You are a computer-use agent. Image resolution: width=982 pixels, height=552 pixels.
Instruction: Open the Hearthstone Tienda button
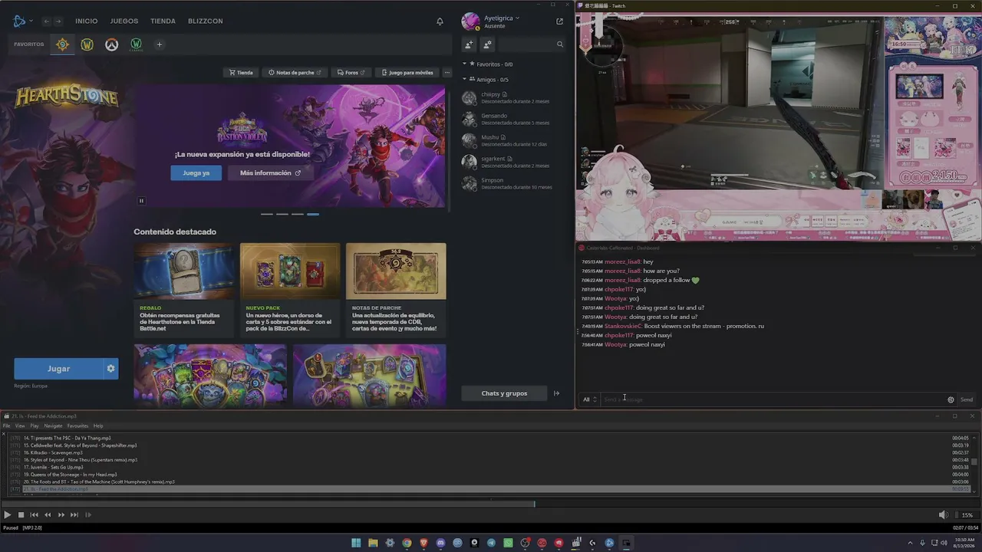(241, 73)
